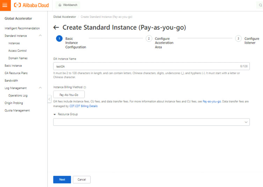
Task: Click step 3 Configure listener circle
Action: pos(238,38)
